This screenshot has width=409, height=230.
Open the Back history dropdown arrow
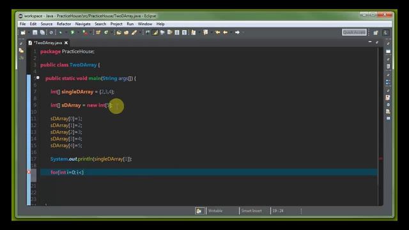(231, 33)
